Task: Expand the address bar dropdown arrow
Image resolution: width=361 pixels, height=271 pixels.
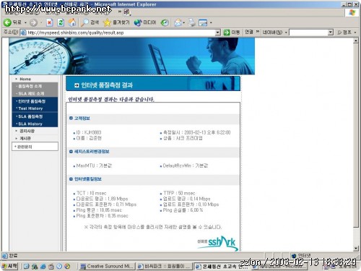Action: (x=217, y=33)
